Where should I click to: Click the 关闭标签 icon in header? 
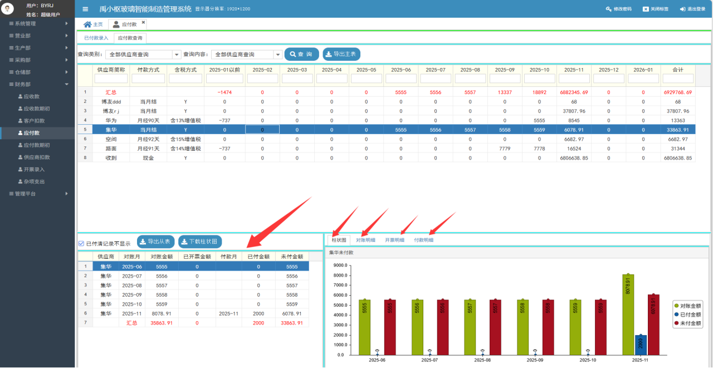645,9
